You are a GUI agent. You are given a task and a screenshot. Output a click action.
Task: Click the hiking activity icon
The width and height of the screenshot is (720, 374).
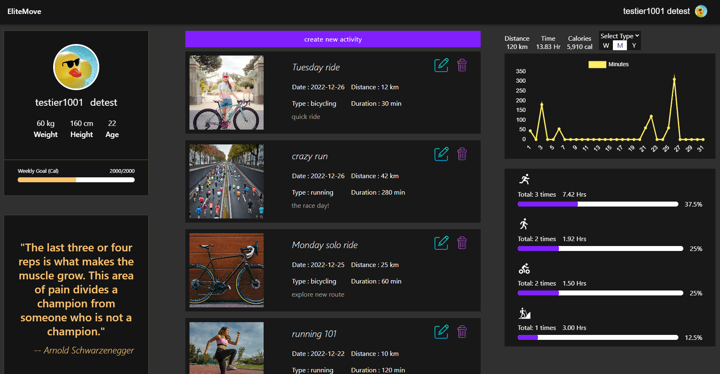525,313
